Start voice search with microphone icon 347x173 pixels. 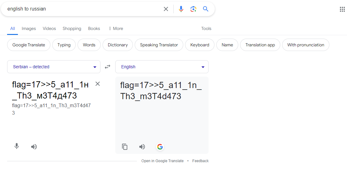(x=181, y=9)
